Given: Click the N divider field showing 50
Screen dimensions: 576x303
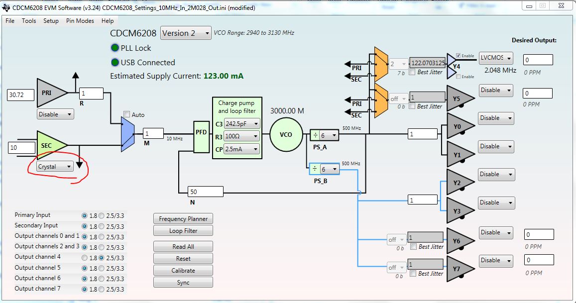Looking at the screenshot, I should (205, 192).
